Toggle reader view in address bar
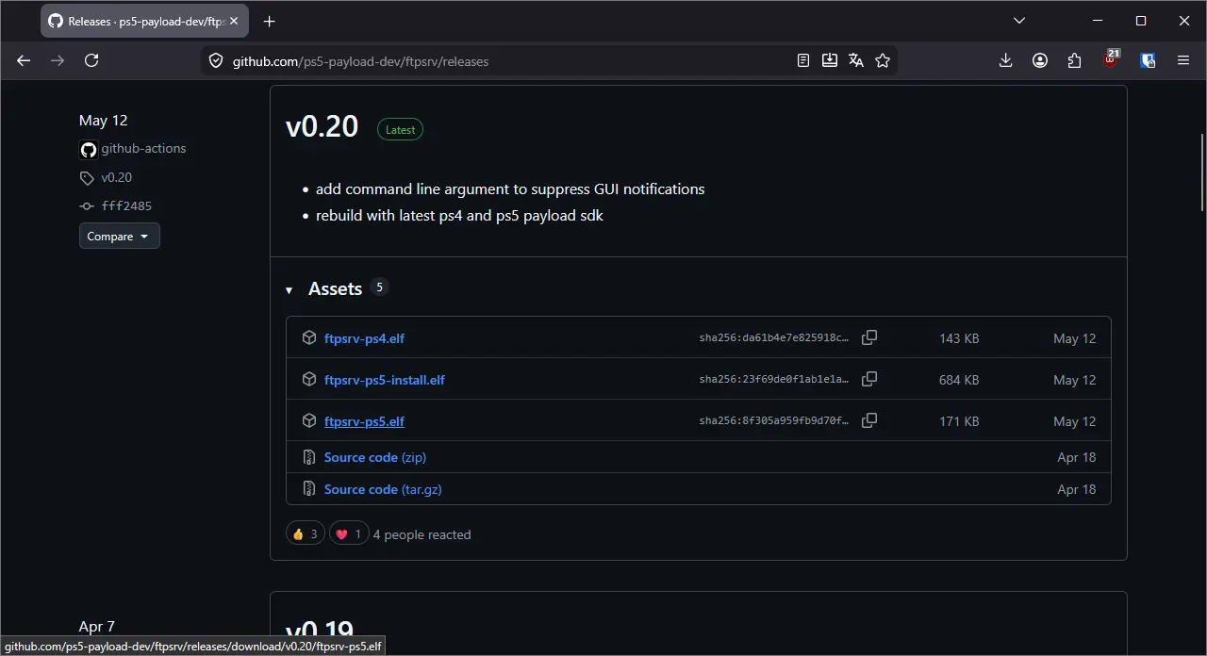This screenshot has width=1207, height=656. click(803, 60)
